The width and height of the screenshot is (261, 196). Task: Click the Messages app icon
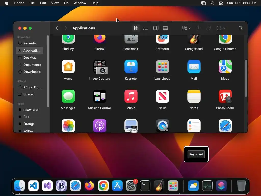click(68, 96)
